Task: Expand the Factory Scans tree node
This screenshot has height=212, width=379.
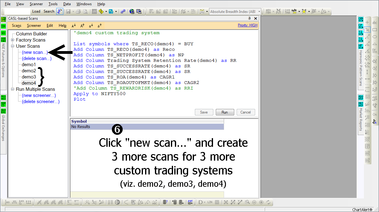Action: (x=13, y=40)
